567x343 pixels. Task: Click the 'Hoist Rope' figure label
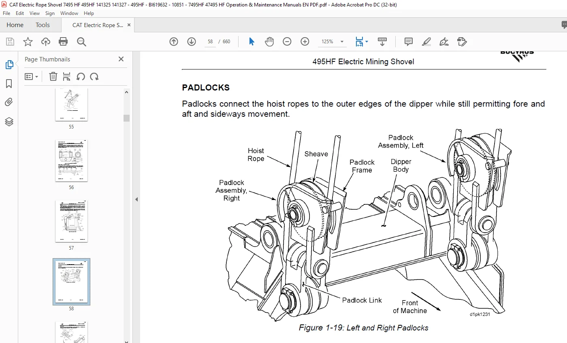pos(256,155)
